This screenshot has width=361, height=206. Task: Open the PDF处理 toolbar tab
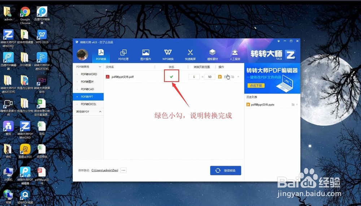point(123,55)
